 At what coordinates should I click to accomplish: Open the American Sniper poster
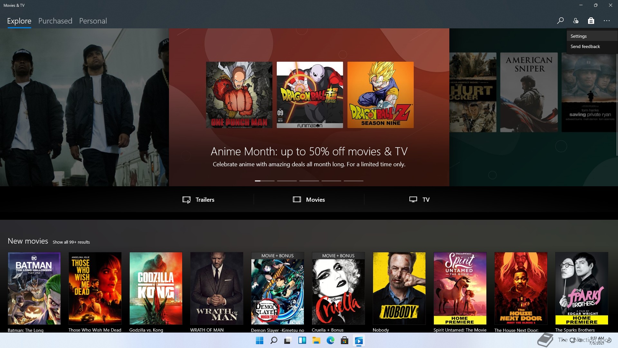pyautogui.click(x=529, y=92)
